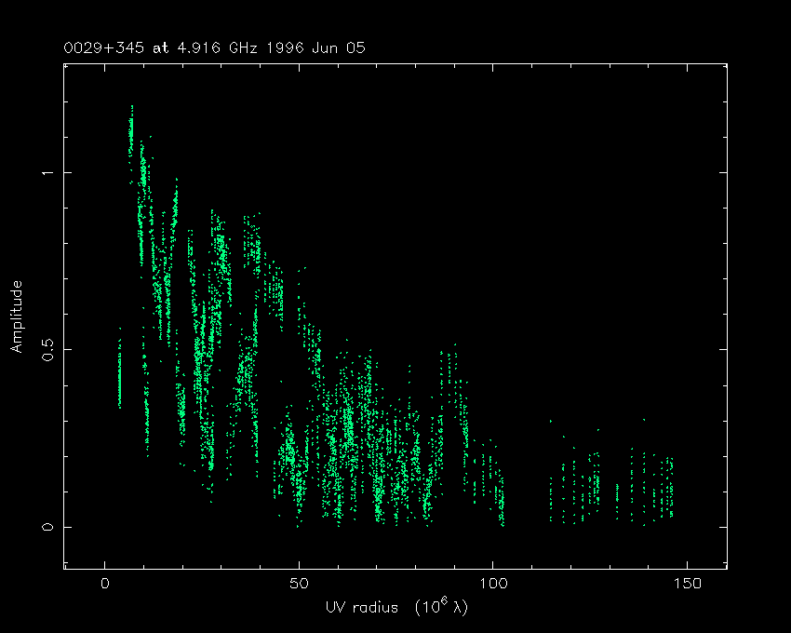Click the x-axis tick label "0"
The height and width of the screenshot is (633, 791).
tap(105, 585)
